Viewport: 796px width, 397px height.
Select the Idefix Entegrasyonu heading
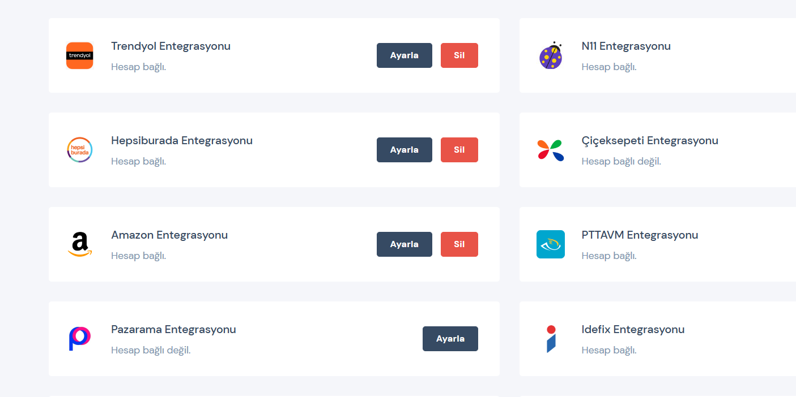click(x=633, y=330)
